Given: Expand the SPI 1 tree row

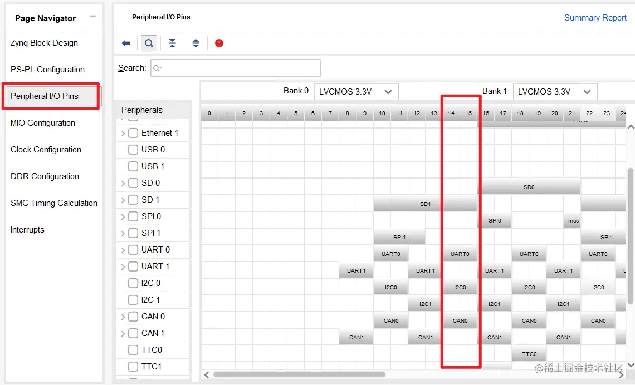Looking at the screenshot, I should coord(123,234).
